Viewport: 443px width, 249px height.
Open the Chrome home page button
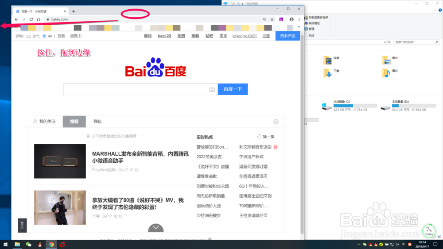(x=39, y=19)
